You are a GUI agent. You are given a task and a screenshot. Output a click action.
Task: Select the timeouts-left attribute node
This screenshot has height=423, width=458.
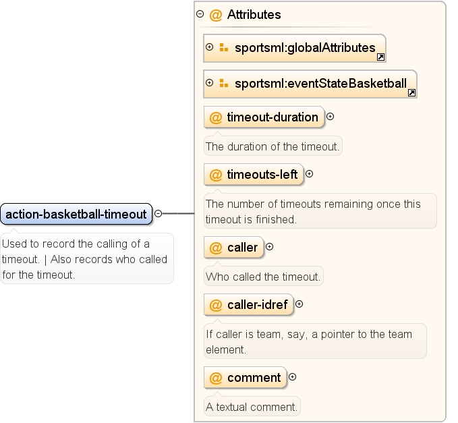click(254, 175)
